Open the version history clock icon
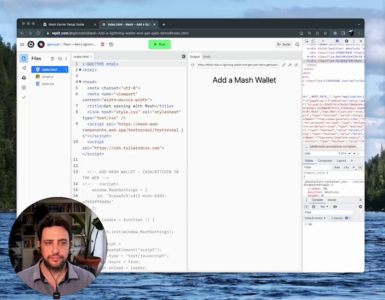The image size is (385, 300). click(x=111, y=44)
